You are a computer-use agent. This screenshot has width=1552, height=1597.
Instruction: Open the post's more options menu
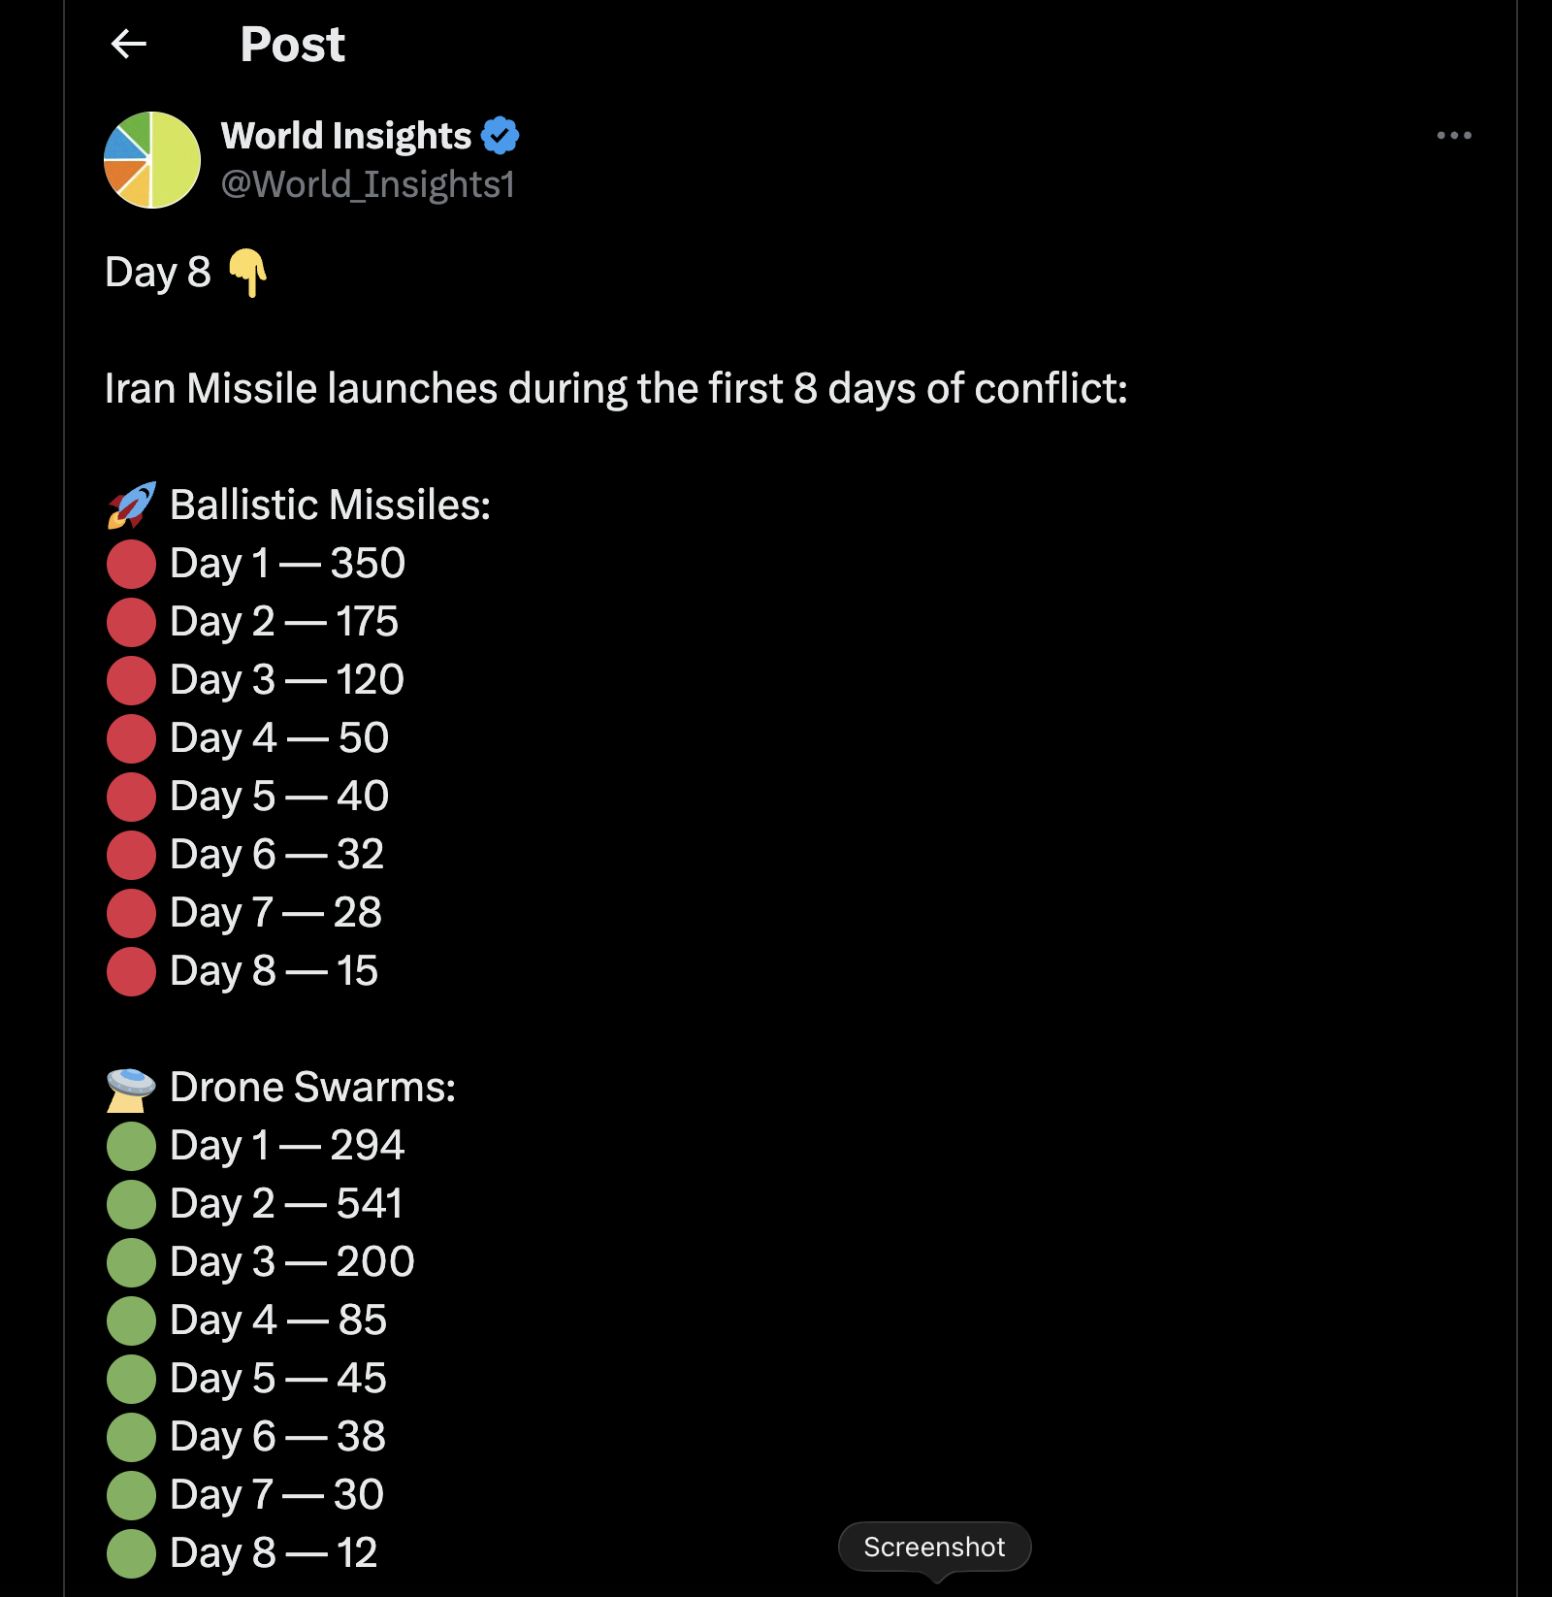1453,136
